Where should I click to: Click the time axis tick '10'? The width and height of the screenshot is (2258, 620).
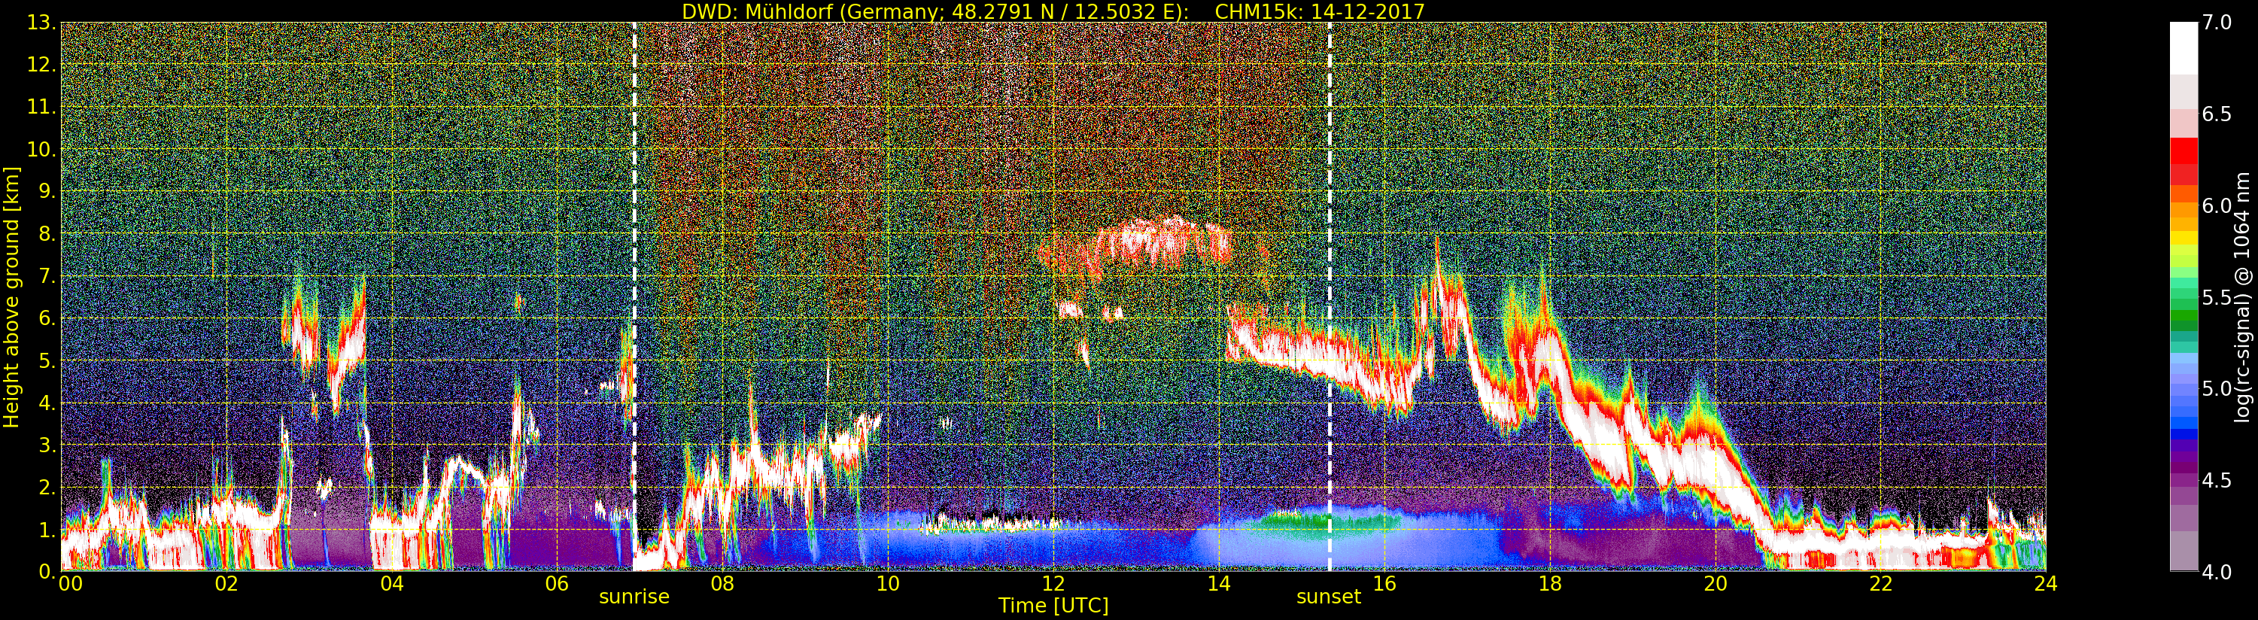[888, 584]
